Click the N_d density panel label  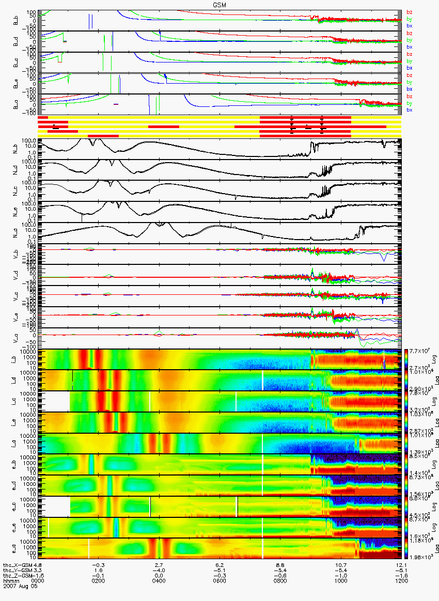pyautogui.click(x=15, y=170)
